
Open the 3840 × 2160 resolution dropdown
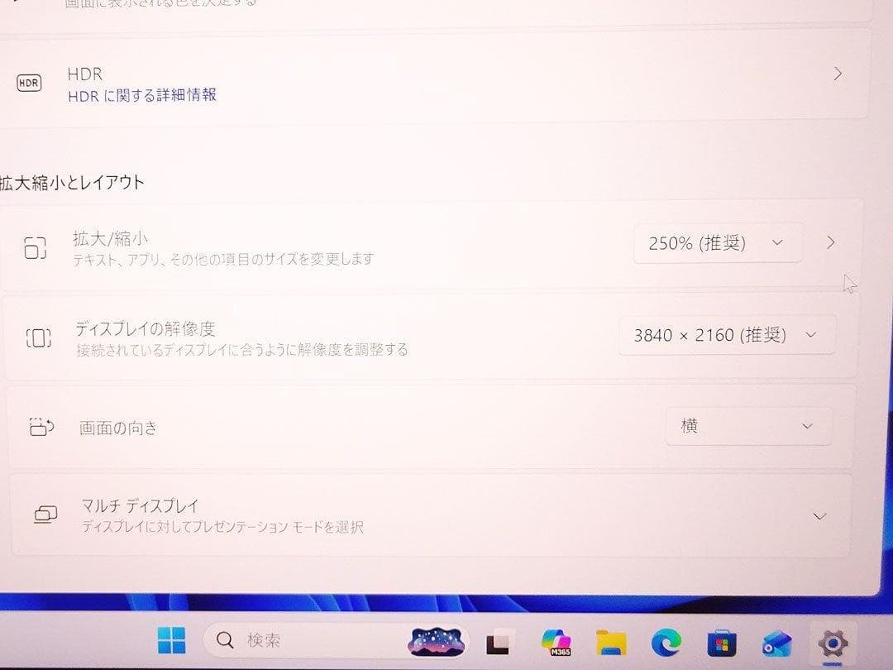coord(727,335)
